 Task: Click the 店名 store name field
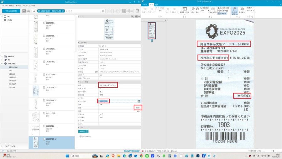tap(120, 85)
